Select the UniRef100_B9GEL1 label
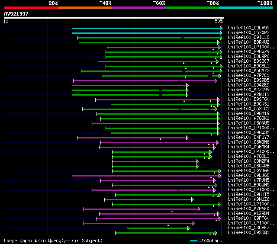 [x=248, y=66]
